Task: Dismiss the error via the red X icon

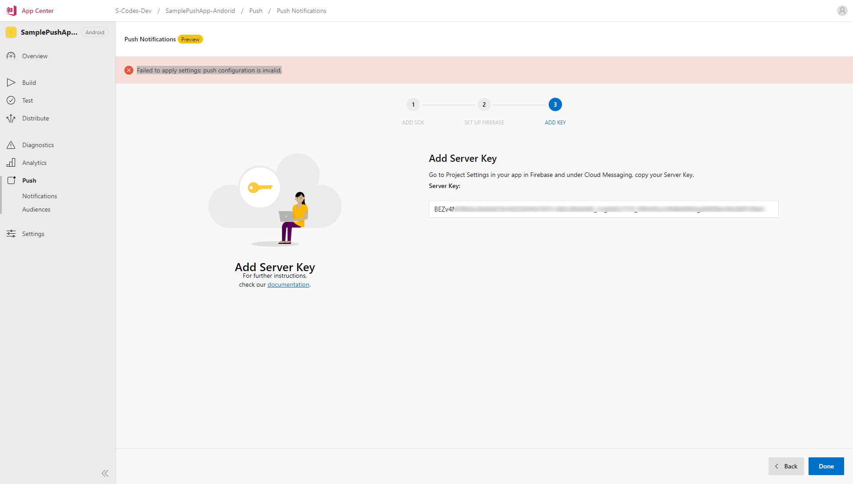Action: (129, 70)
